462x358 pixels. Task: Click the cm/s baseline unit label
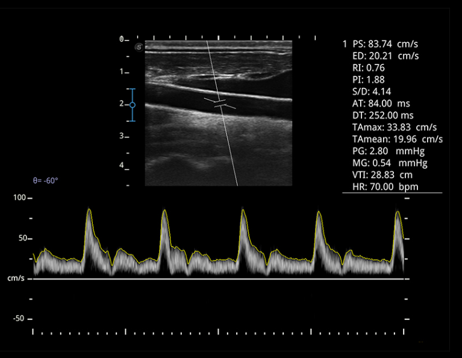[16, 278]
